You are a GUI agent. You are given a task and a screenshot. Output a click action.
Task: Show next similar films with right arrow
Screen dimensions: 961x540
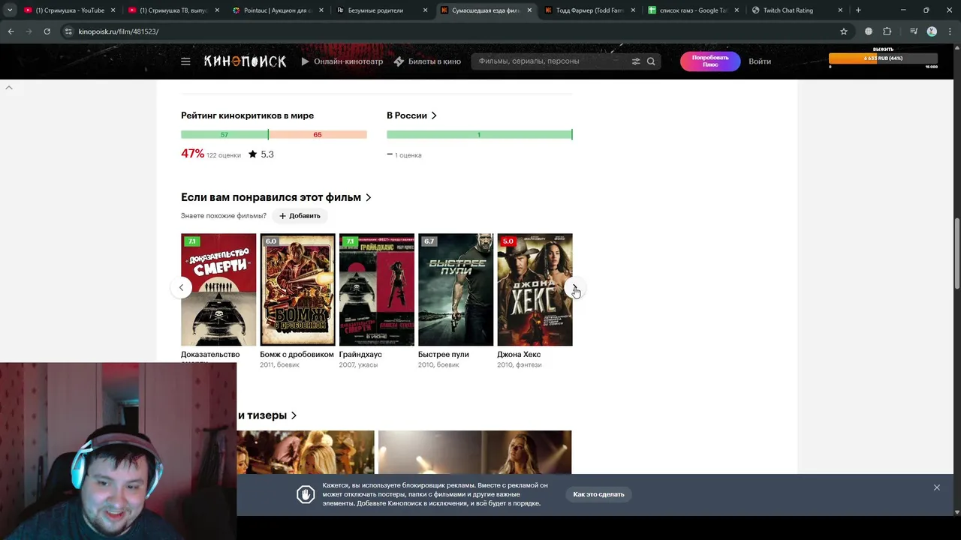pos(574,288)
